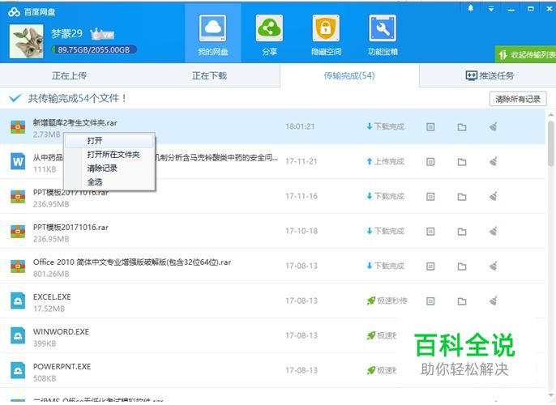Screen dimensions: 556x405
Task: Open file icon for the 17-10-18 PPT模板20171016.rar row
Action: click(430, 232)
